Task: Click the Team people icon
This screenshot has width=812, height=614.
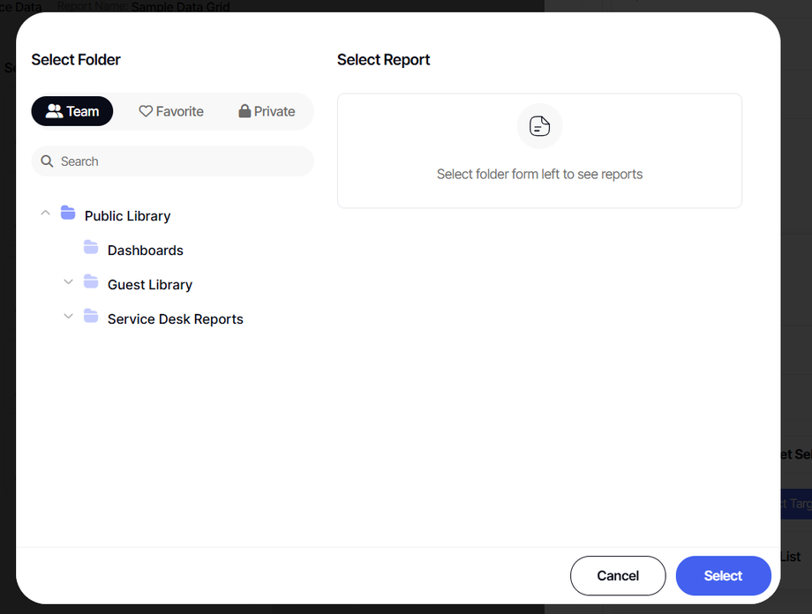Action: coord(54,110)
